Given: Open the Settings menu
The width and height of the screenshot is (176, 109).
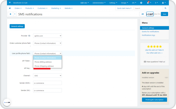Looking at the screenshot, I should click(x=113, y=3).
